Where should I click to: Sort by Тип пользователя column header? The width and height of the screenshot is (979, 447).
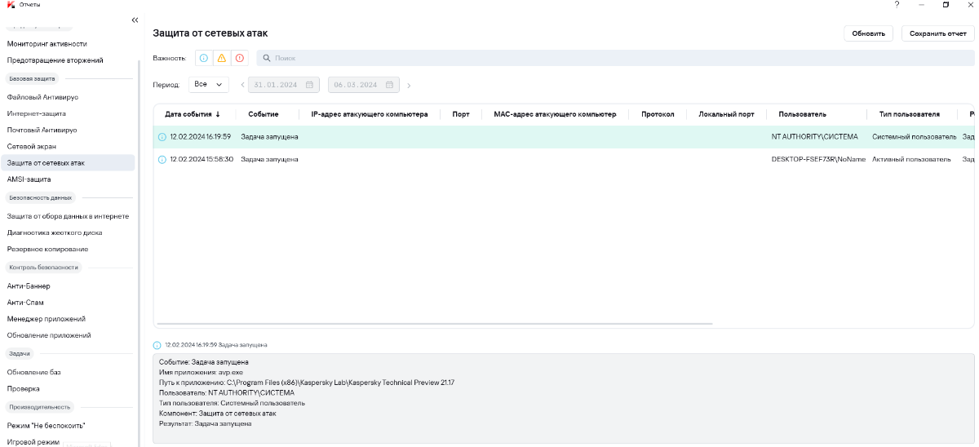(910, 115)
